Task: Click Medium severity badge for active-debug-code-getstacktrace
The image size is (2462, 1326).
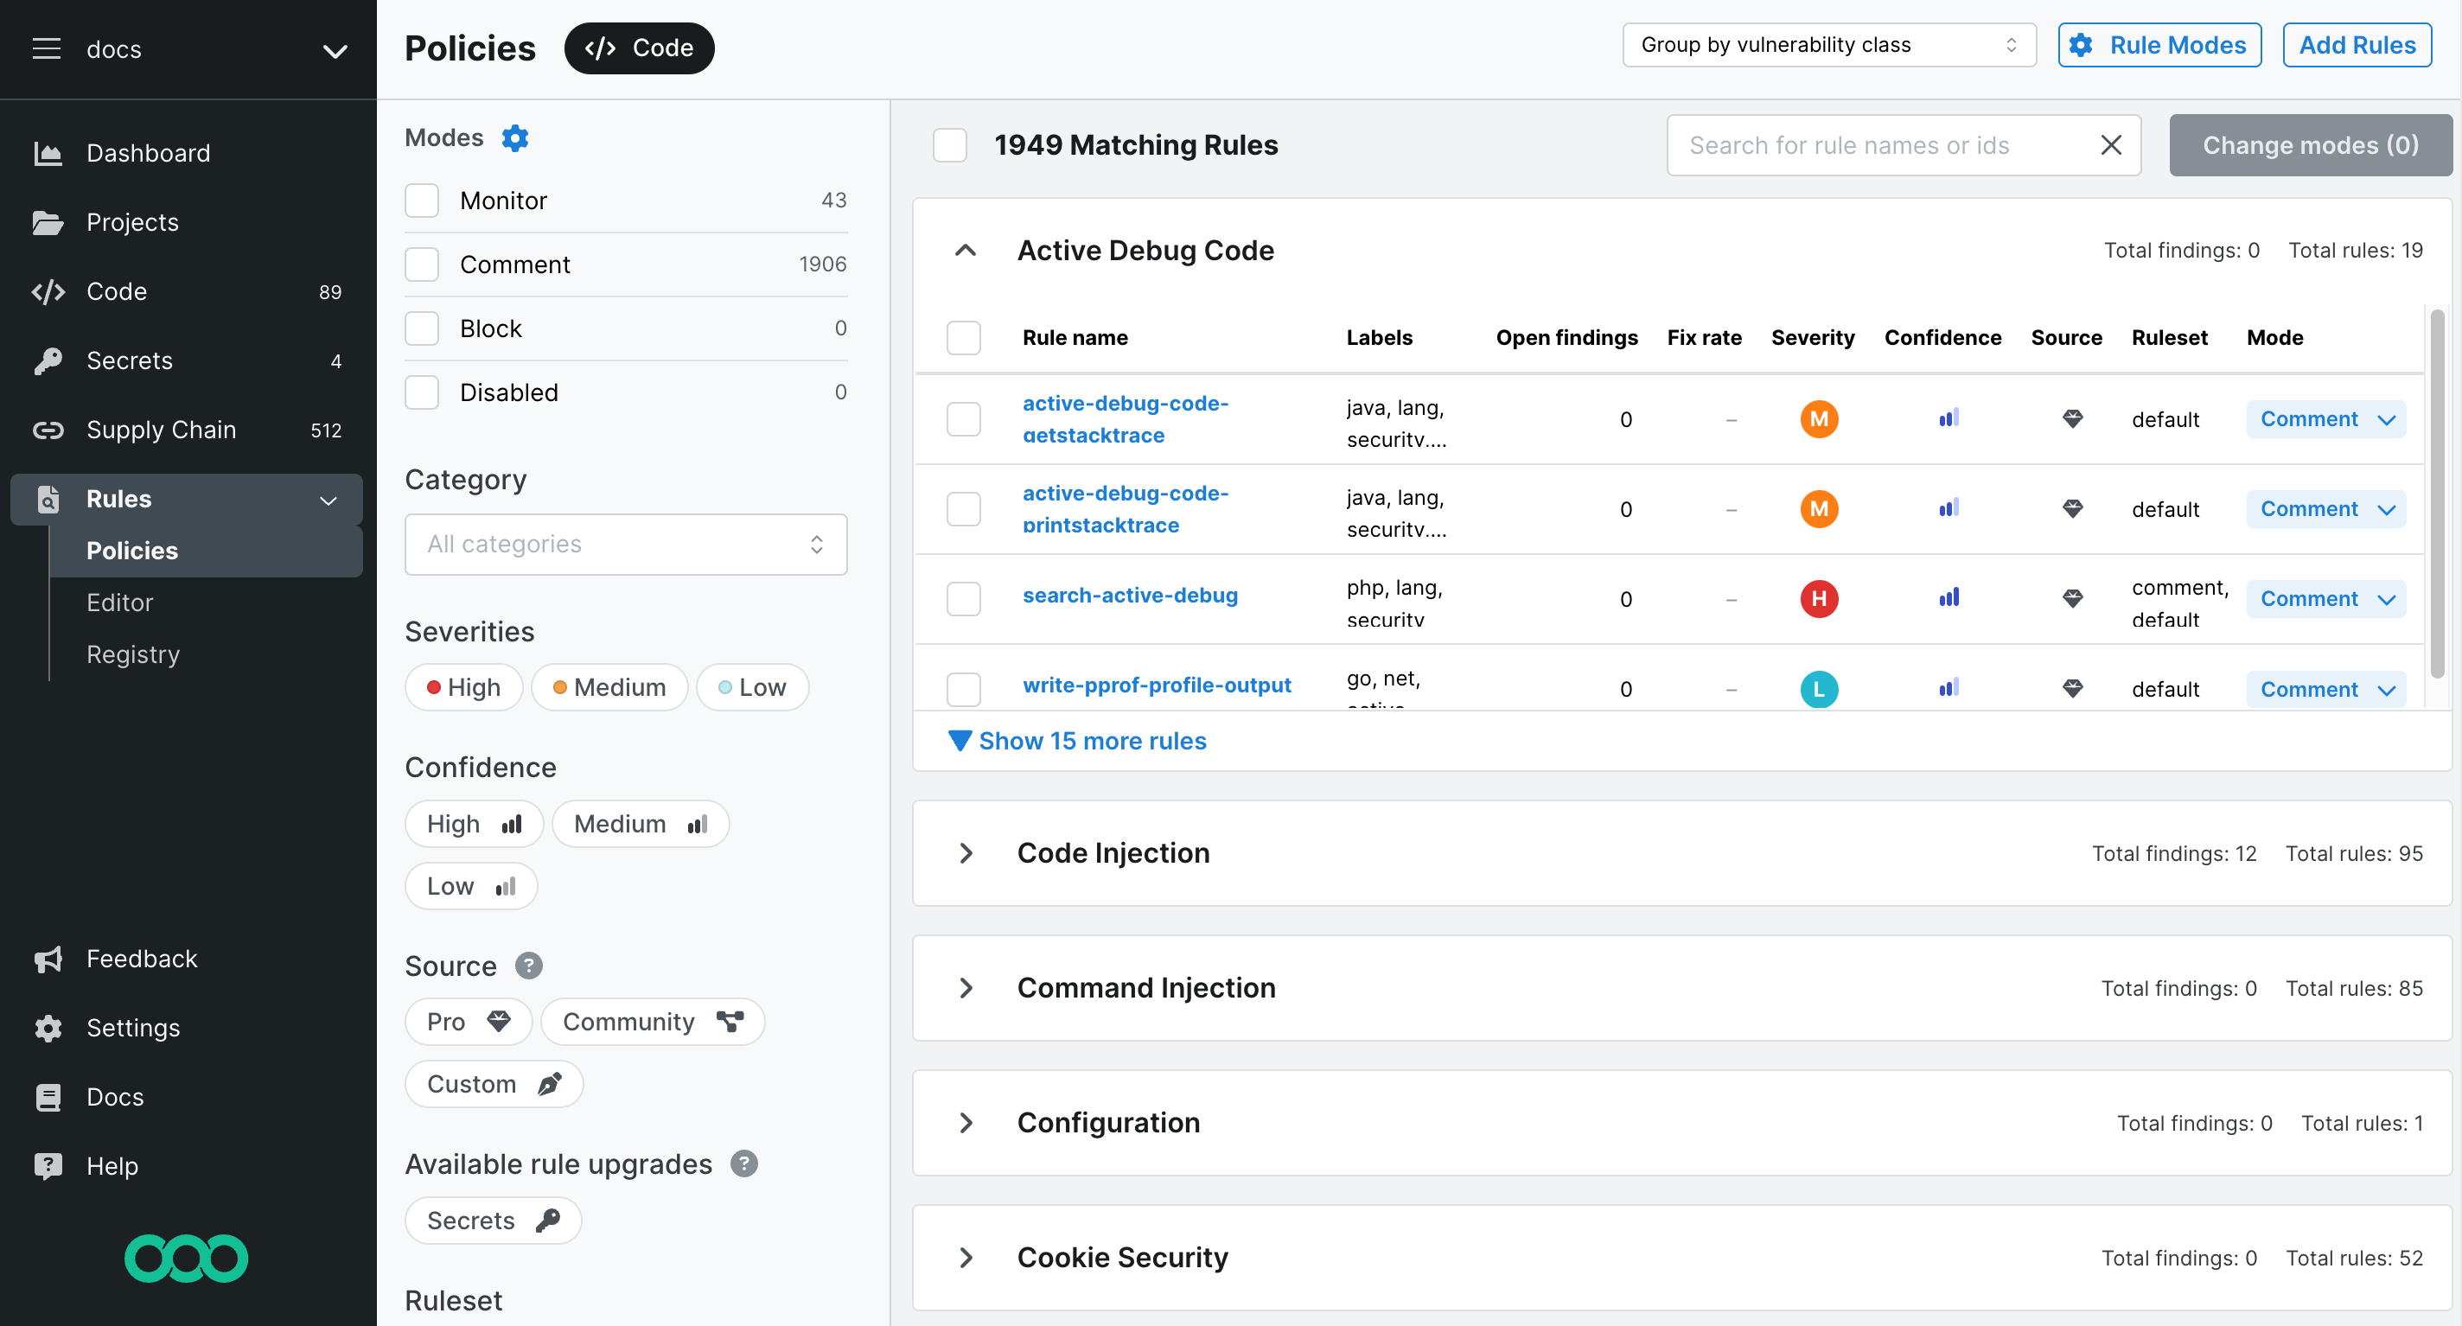Action: 1819,418
